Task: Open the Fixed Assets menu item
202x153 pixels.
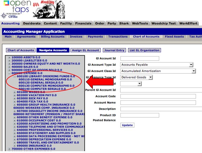Action: [174, 37]
